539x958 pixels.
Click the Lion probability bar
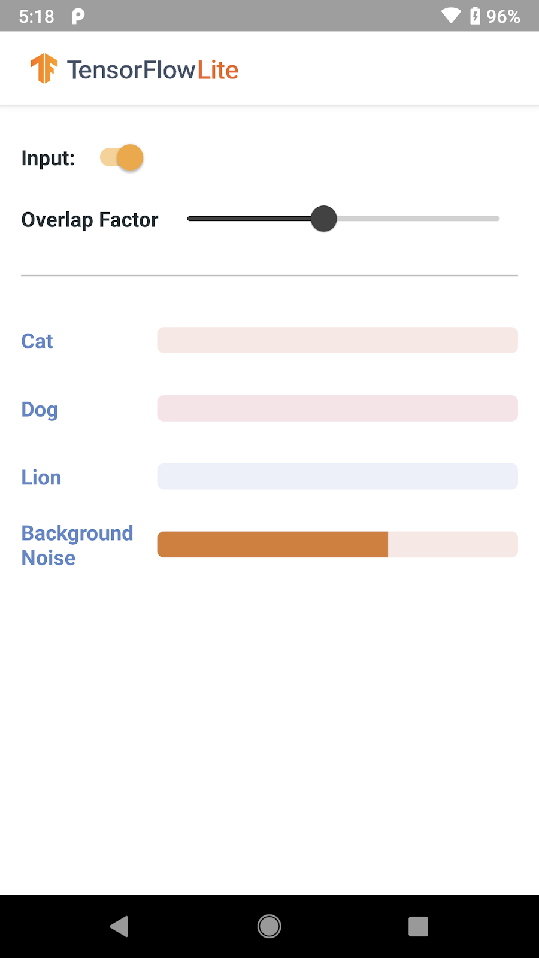[337, 477]
